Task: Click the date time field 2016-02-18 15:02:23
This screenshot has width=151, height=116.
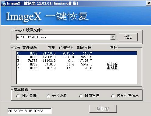Action: [30, 111]
